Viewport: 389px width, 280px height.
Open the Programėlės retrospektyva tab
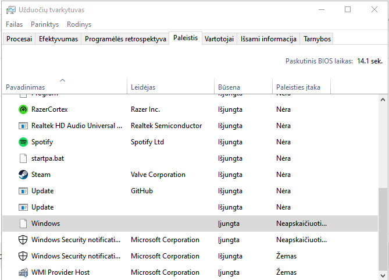(x=125, y=39)
